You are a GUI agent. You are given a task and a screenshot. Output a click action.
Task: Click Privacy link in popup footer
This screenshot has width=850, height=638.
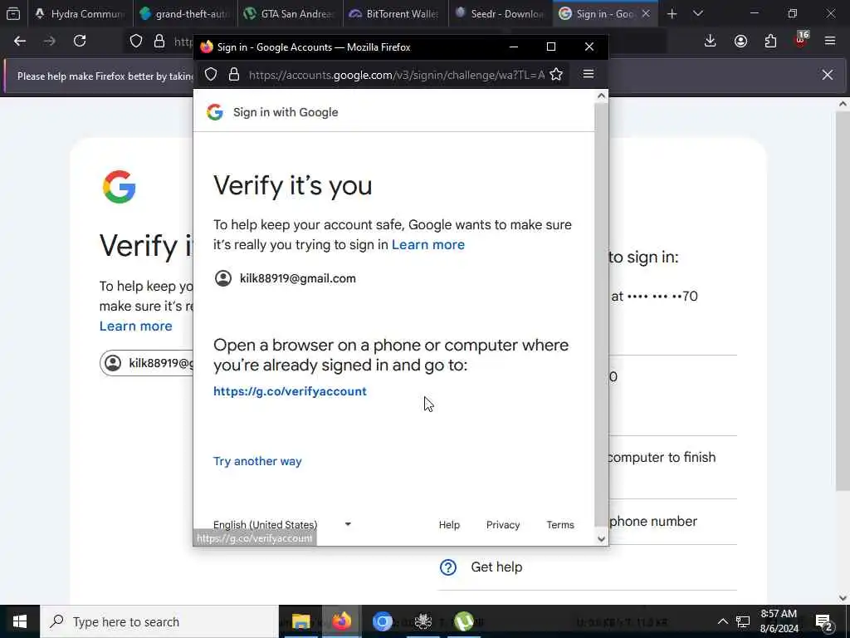[502, 525]
